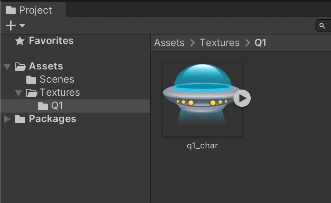Select the Assets tree label
The width and height of the screenshot is (331, 203).
46,66
